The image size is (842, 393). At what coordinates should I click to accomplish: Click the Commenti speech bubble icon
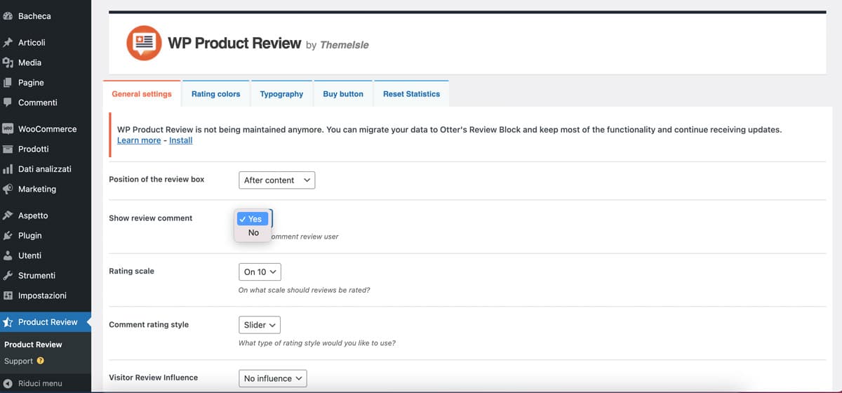tap(8, 102)
